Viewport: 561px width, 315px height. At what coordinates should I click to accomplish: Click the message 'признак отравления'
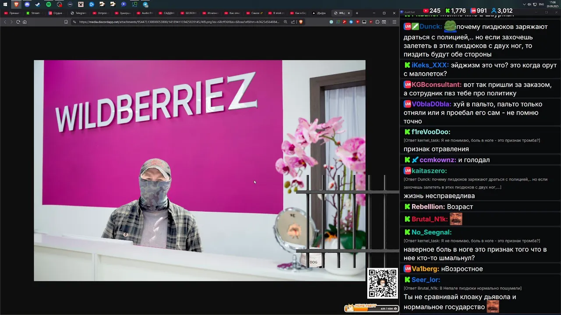tap(436, 149)
